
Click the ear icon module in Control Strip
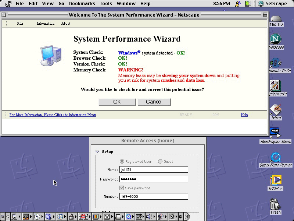pyautogui.click(x=172, y=217)
